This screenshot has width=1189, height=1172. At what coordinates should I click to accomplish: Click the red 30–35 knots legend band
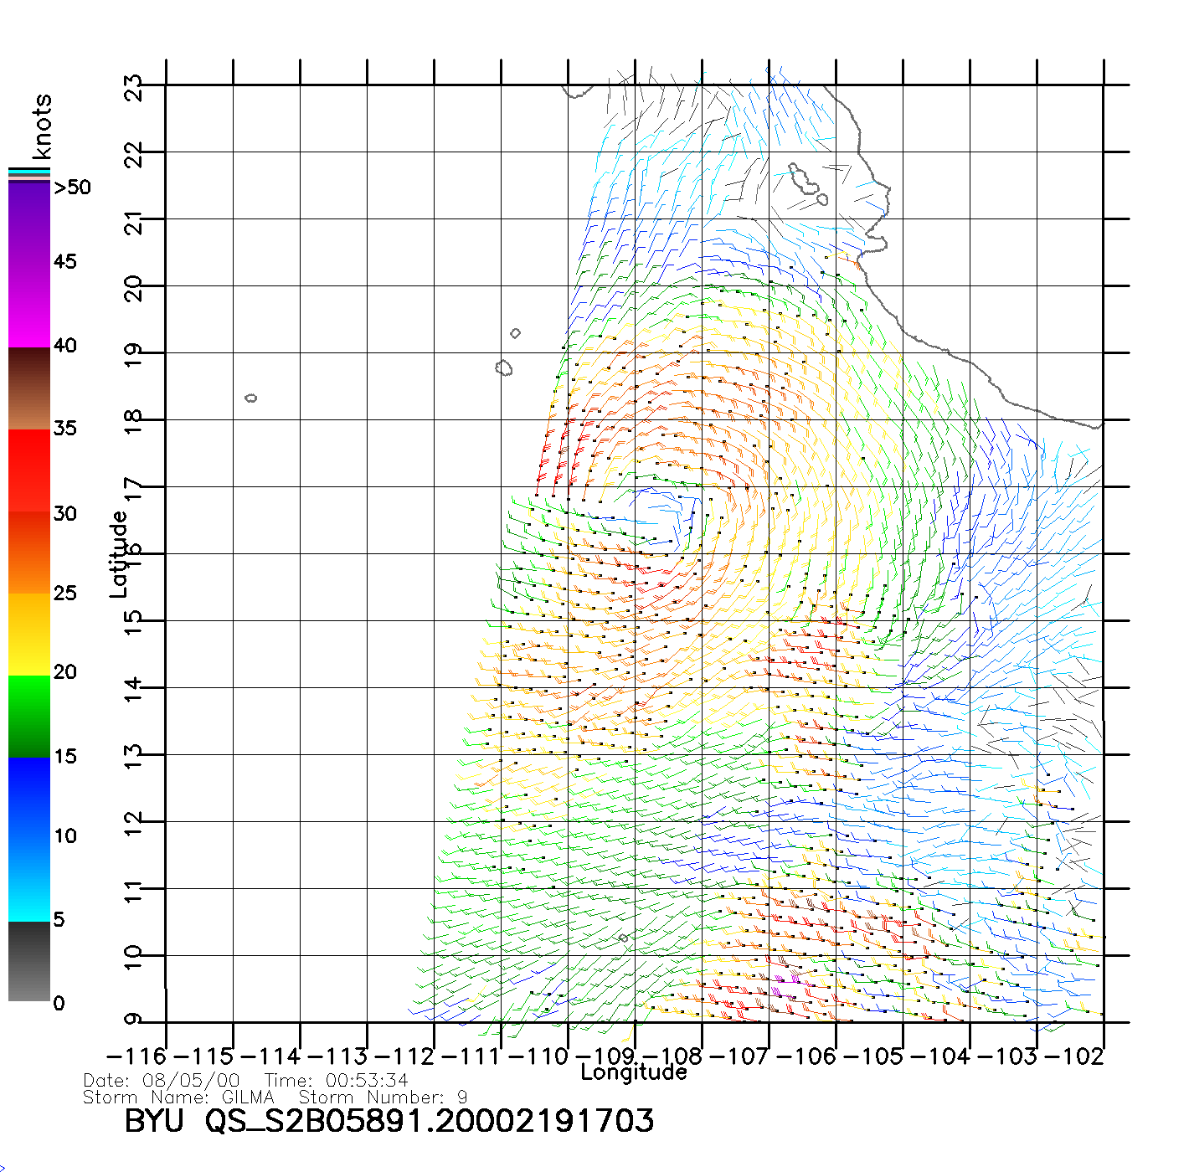[x=29, y=469]
